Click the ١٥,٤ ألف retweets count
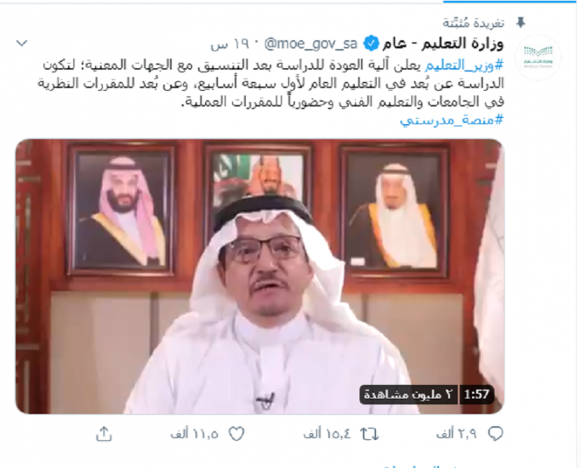The image size is (581, 468). [327, 433]
